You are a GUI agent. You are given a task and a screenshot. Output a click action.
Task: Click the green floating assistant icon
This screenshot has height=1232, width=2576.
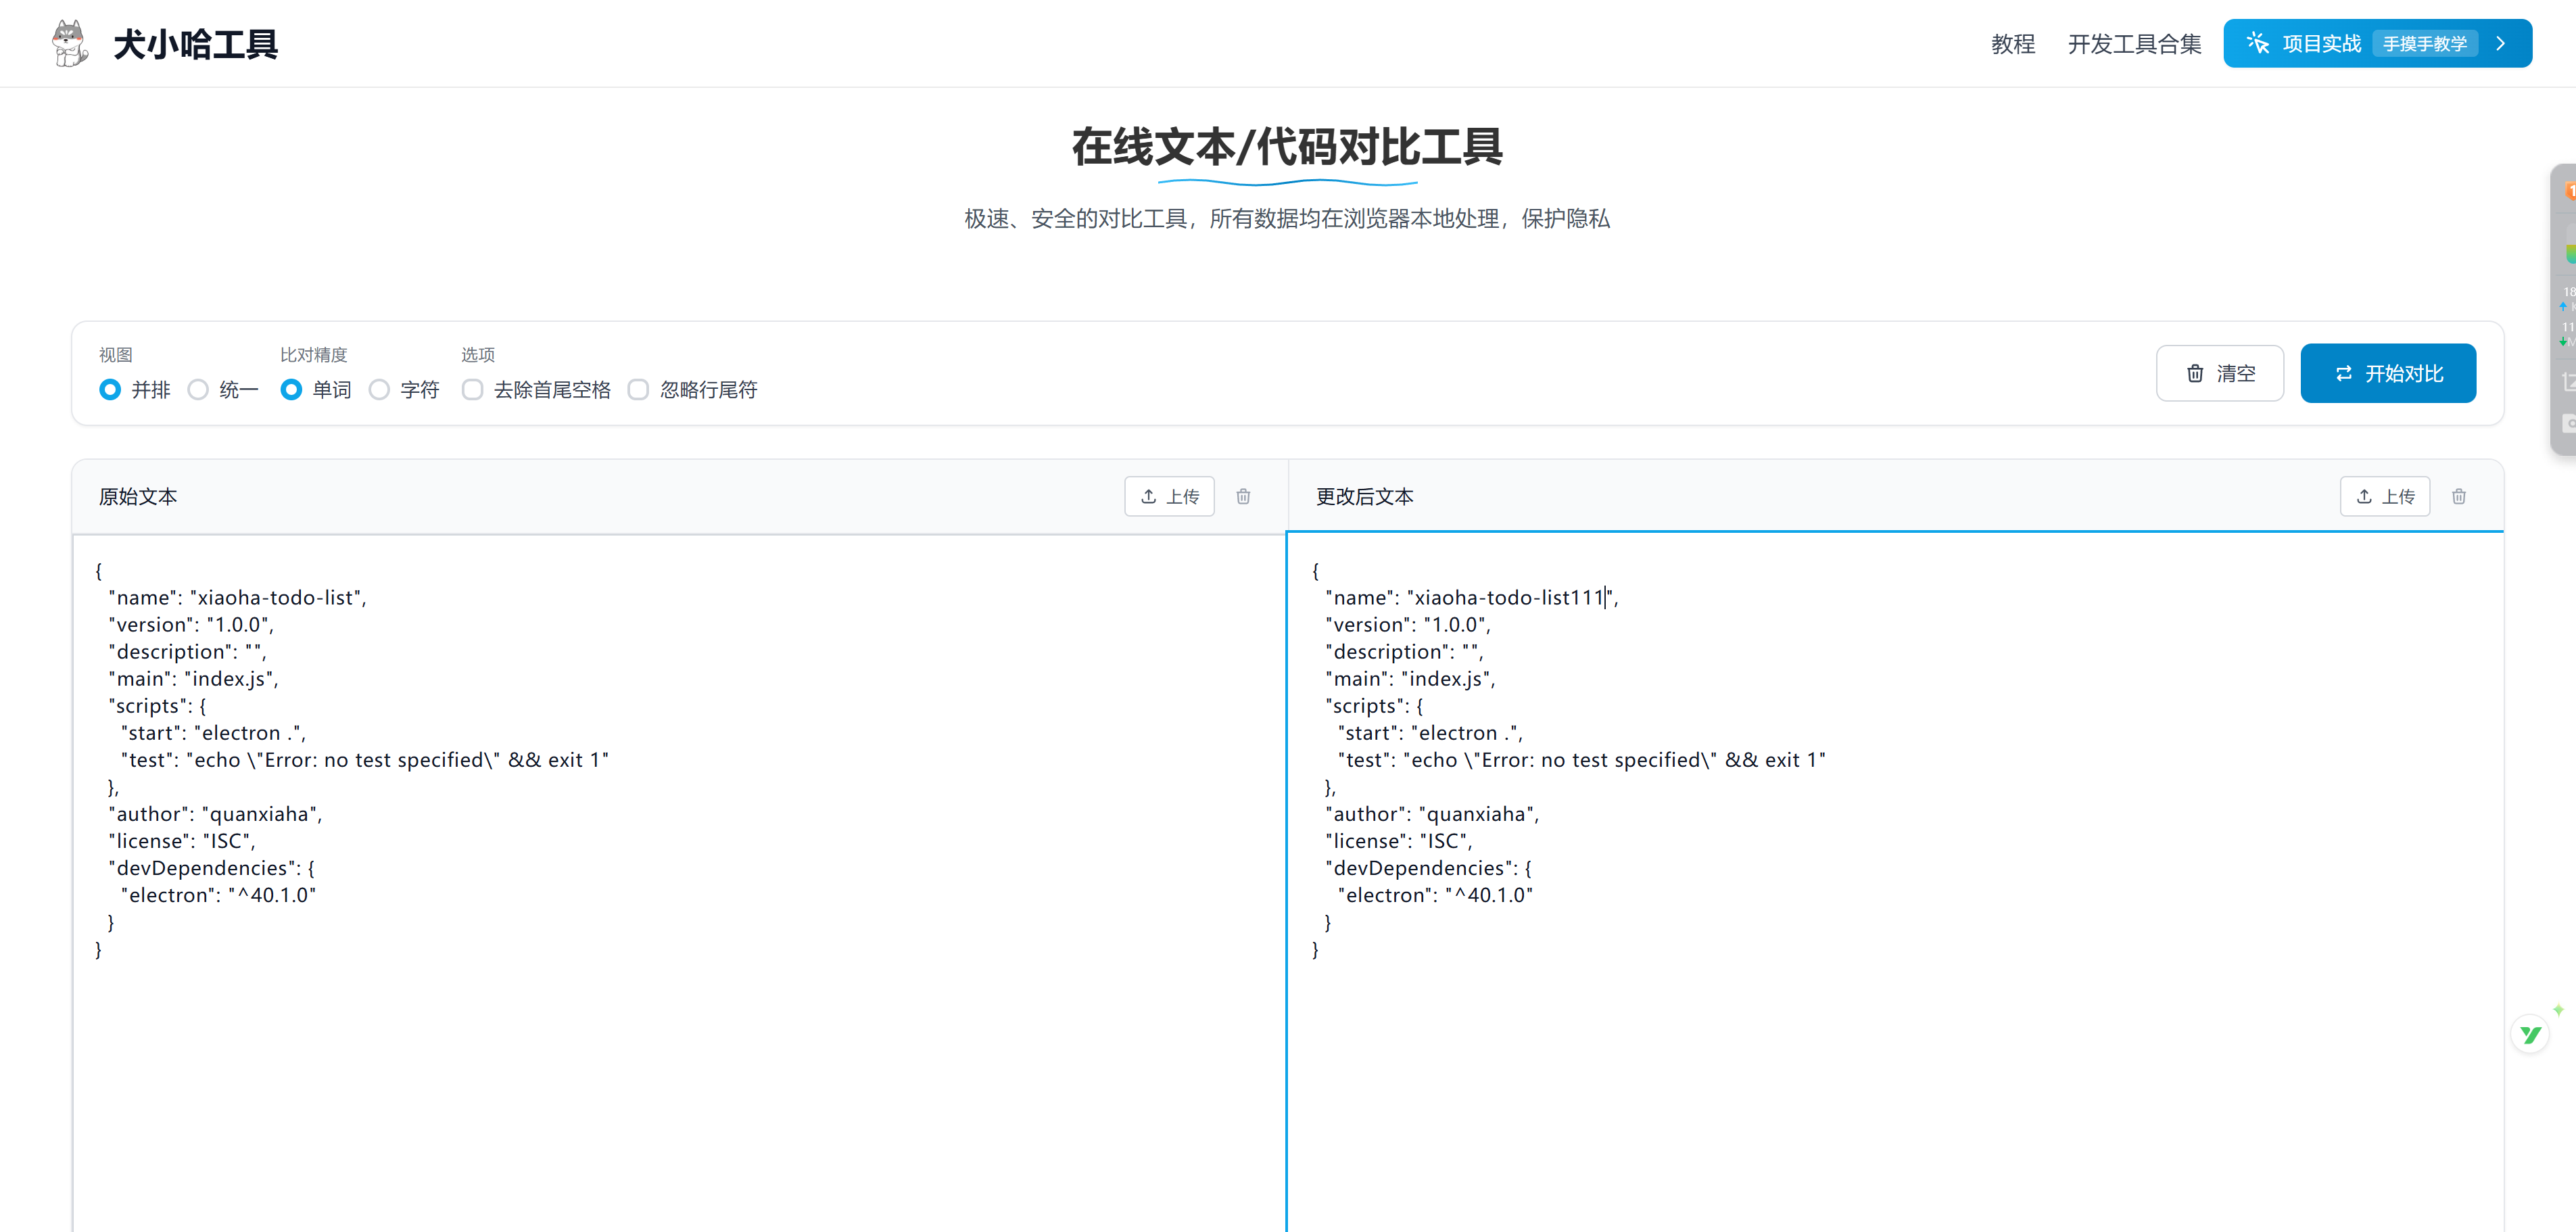point(2530,1034)
